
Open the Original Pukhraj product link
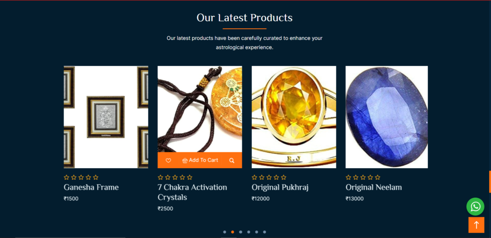pyautogui.click(x=280, y=187)
